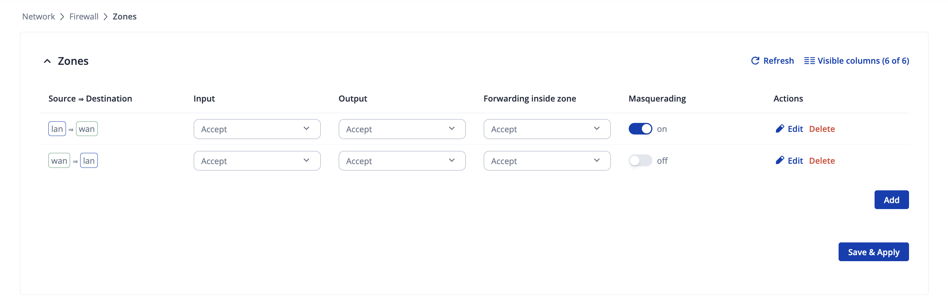Open Output dropdown for lan to wan

point(402,129)
